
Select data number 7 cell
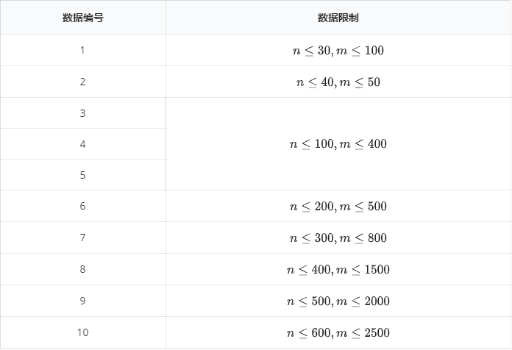tap(82, 238)
